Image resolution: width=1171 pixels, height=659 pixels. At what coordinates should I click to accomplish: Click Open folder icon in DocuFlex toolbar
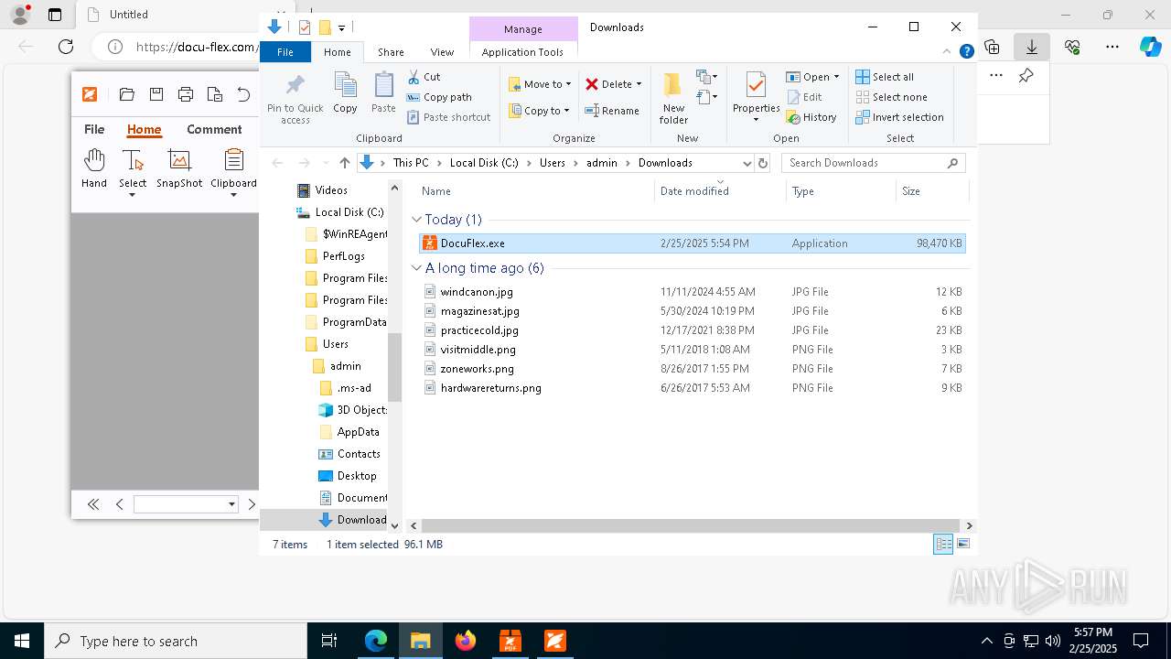point(127,94)
